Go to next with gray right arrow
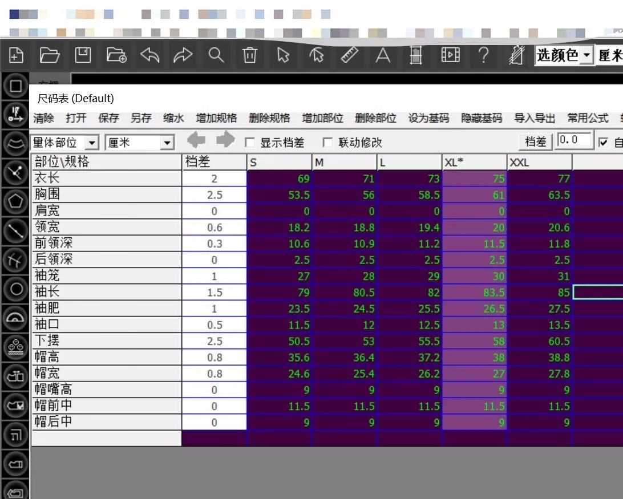This screenshot has height=499, width=623. pos(226,140)
